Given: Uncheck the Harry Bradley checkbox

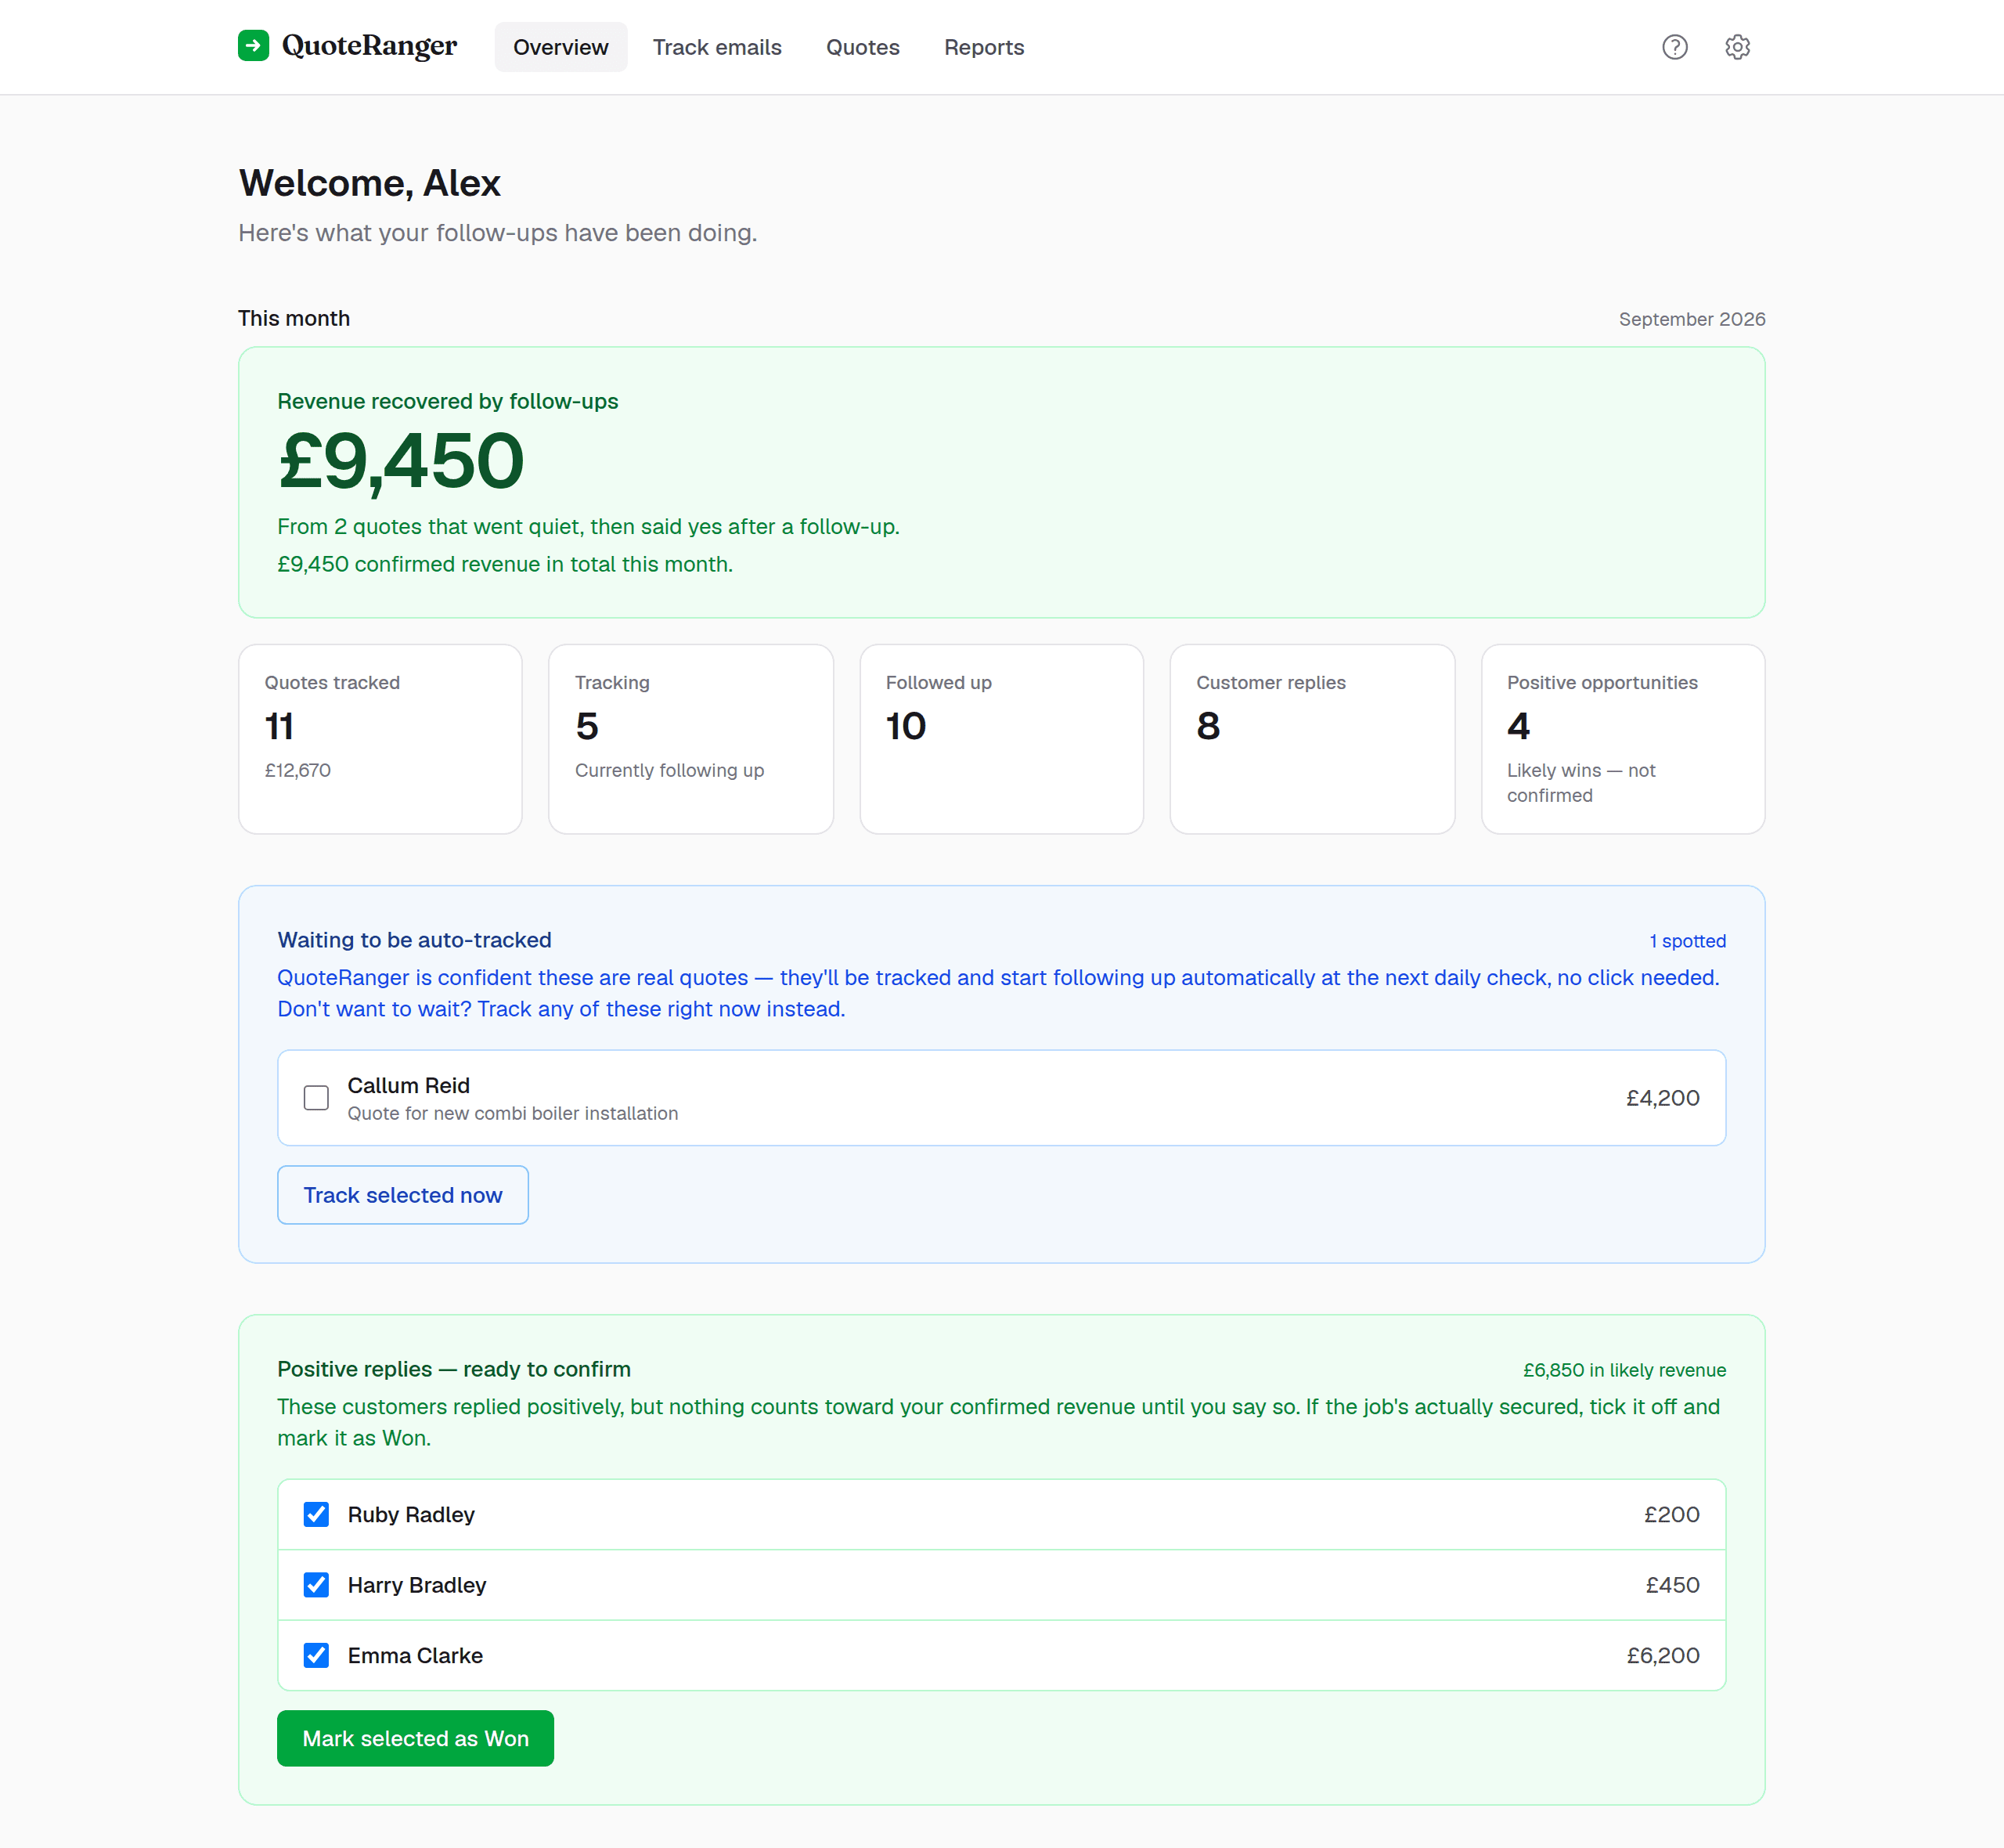Looking at the screenshot, I should 315,1585.
